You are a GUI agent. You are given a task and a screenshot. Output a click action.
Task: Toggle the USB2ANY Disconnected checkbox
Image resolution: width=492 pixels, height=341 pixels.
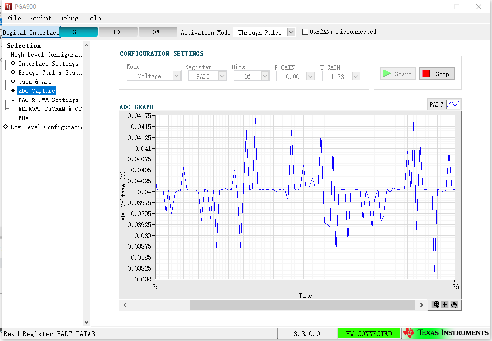click(305, 32)
